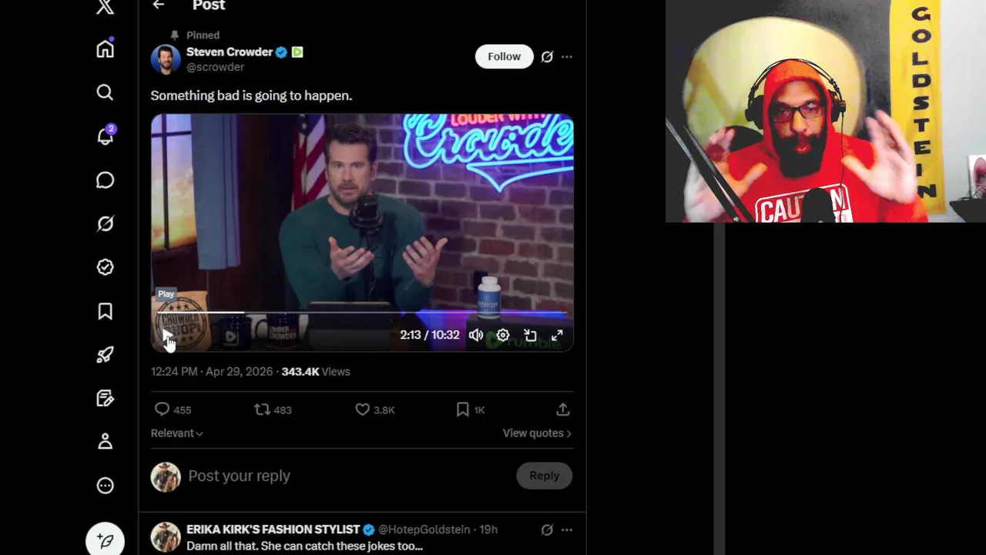Open the @scrowder profile handle

point(215,67)
